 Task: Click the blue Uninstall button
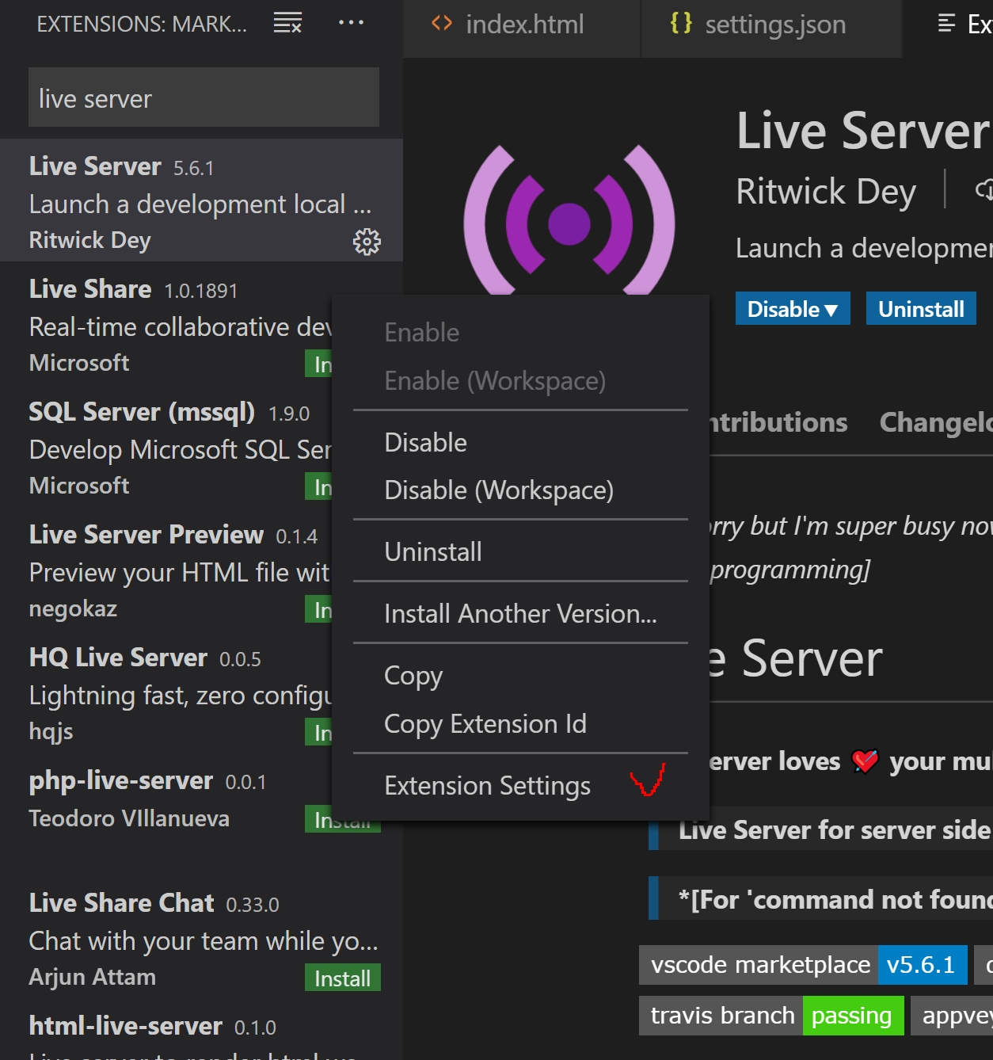coord(921,308)
